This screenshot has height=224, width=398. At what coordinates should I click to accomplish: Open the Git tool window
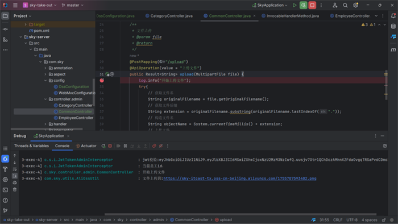pyautogui.click(x=5, y=210)
